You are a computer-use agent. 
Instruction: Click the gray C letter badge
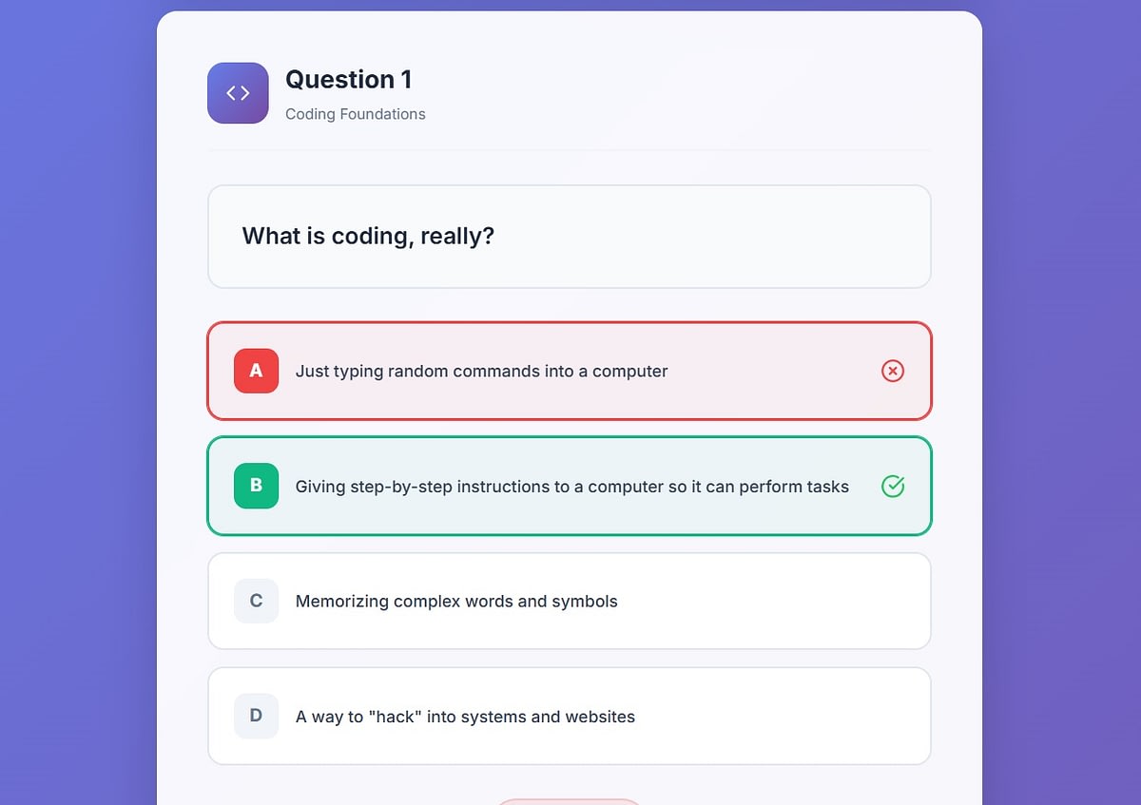tap(256, 601)
